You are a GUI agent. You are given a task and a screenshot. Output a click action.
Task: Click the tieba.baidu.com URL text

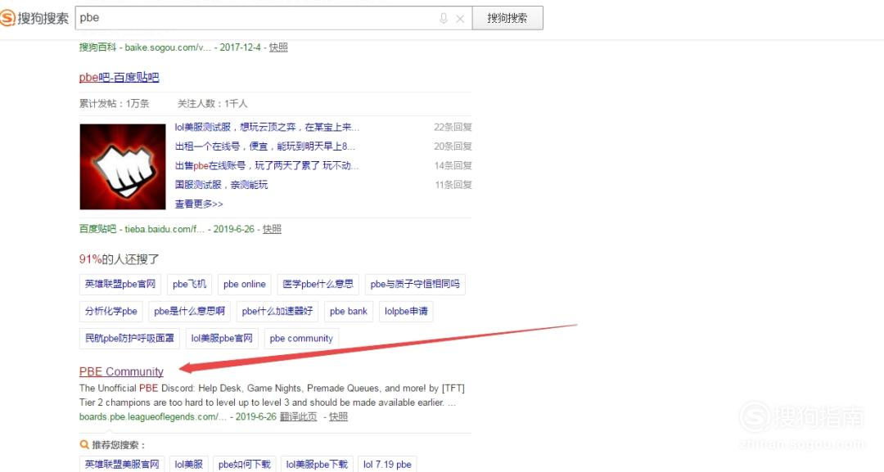pos(165,229)
